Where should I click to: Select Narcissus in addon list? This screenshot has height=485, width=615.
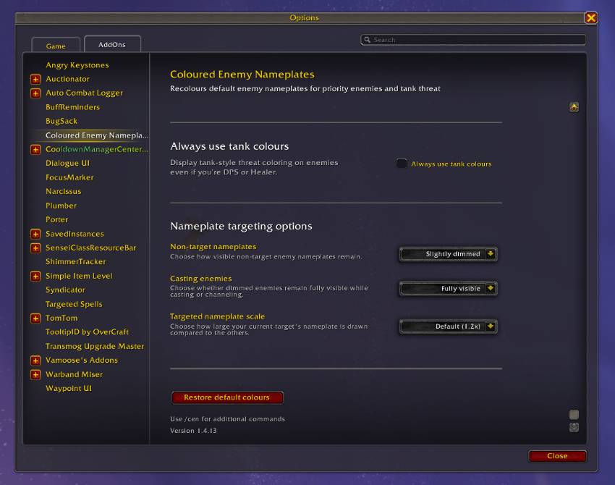click(x=64, y=192)
